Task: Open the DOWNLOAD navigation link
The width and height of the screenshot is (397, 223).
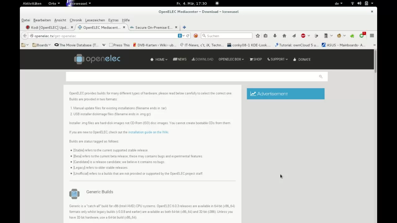Action: pos(203,59)
